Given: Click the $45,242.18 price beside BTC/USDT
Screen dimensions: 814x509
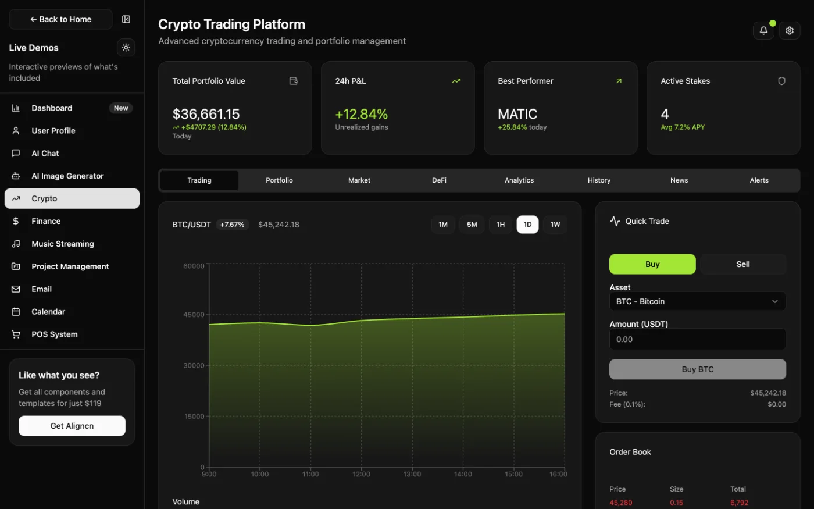Looking at the screenshot, I should pos(279,225).
